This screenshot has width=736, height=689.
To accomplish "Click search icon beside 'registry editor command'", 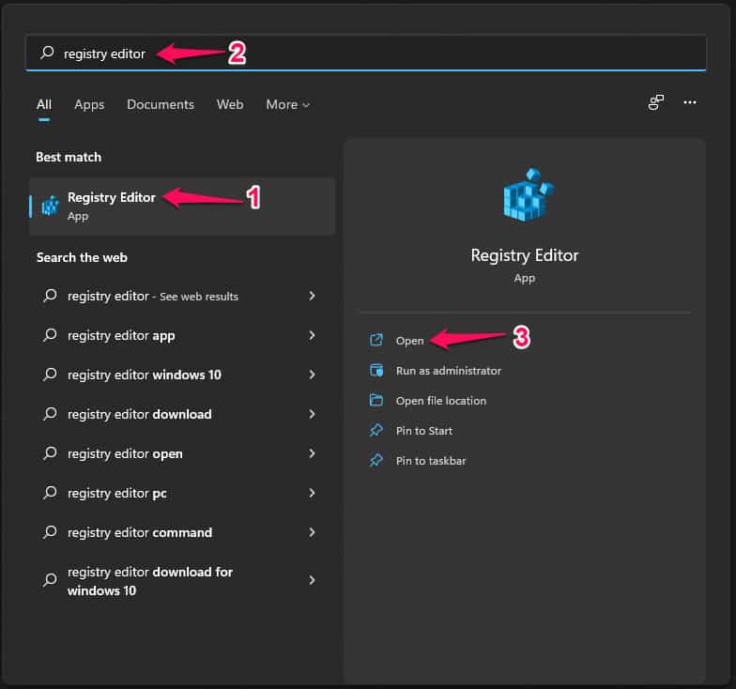I will click(50, 532).
